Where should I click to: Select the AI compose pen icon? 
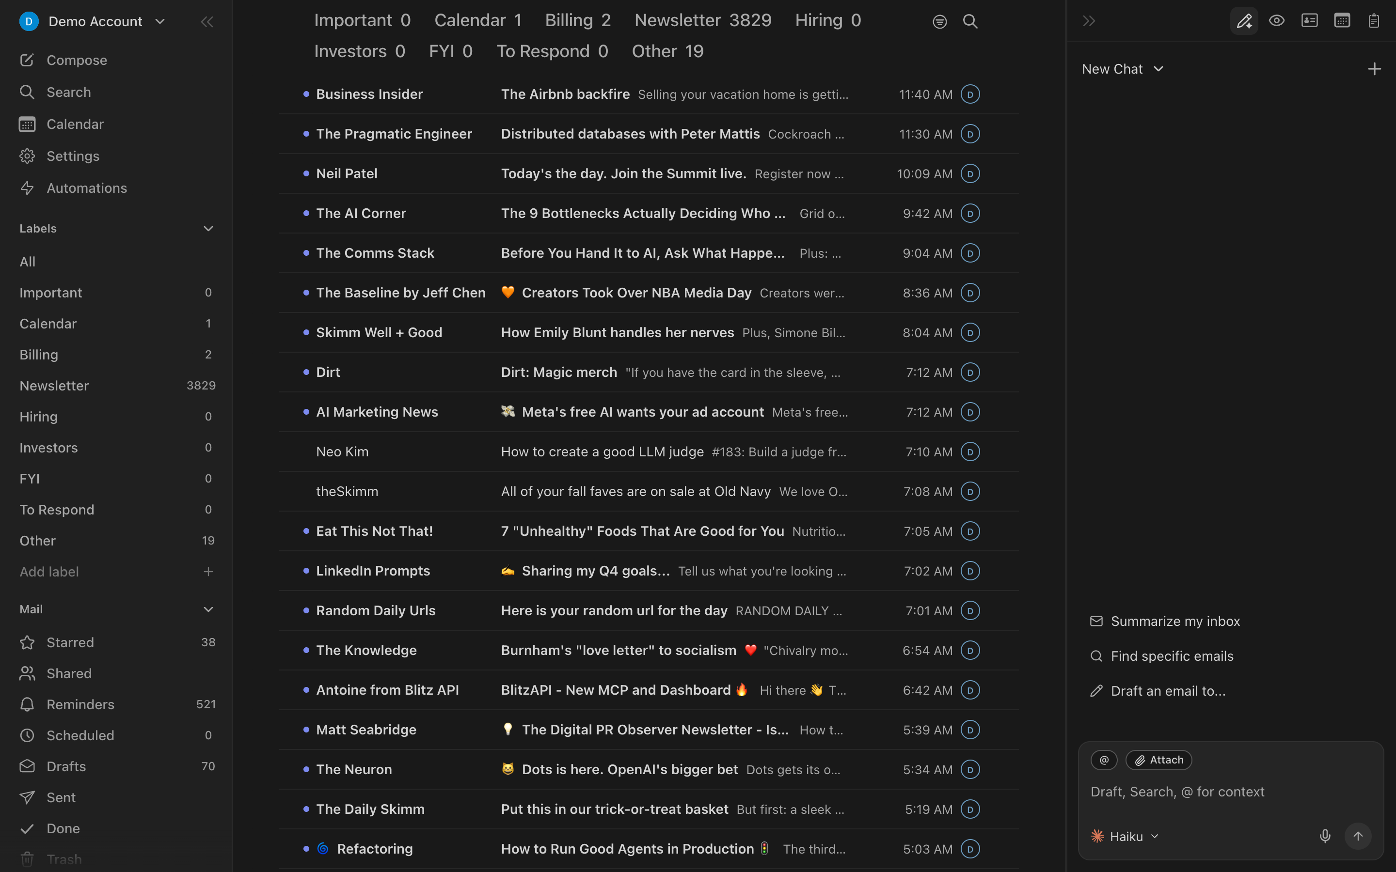coord(1244,21)
